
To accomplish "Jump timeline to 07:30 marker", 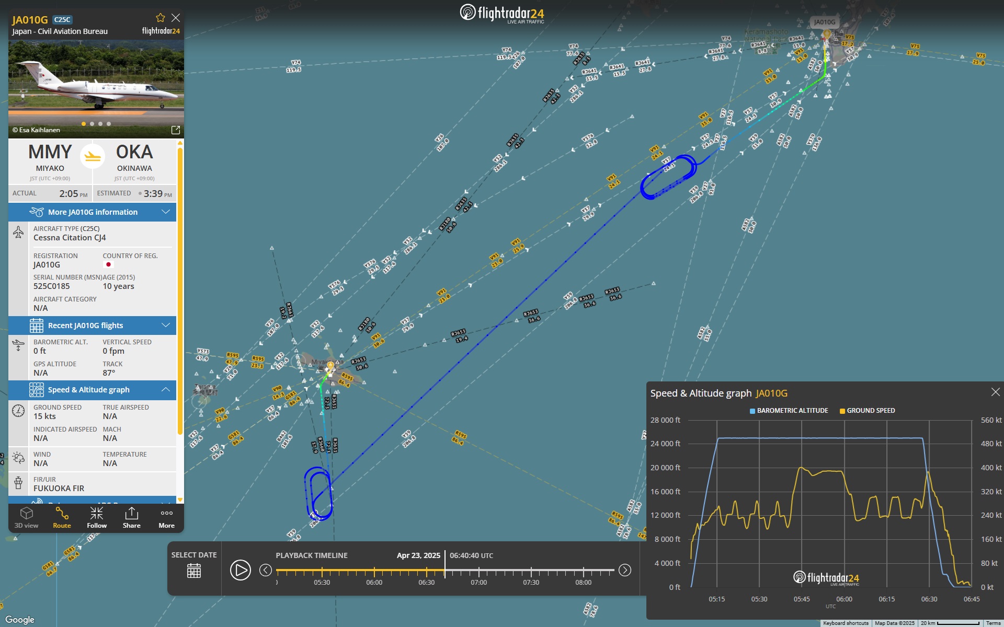I will pos(531,582).
